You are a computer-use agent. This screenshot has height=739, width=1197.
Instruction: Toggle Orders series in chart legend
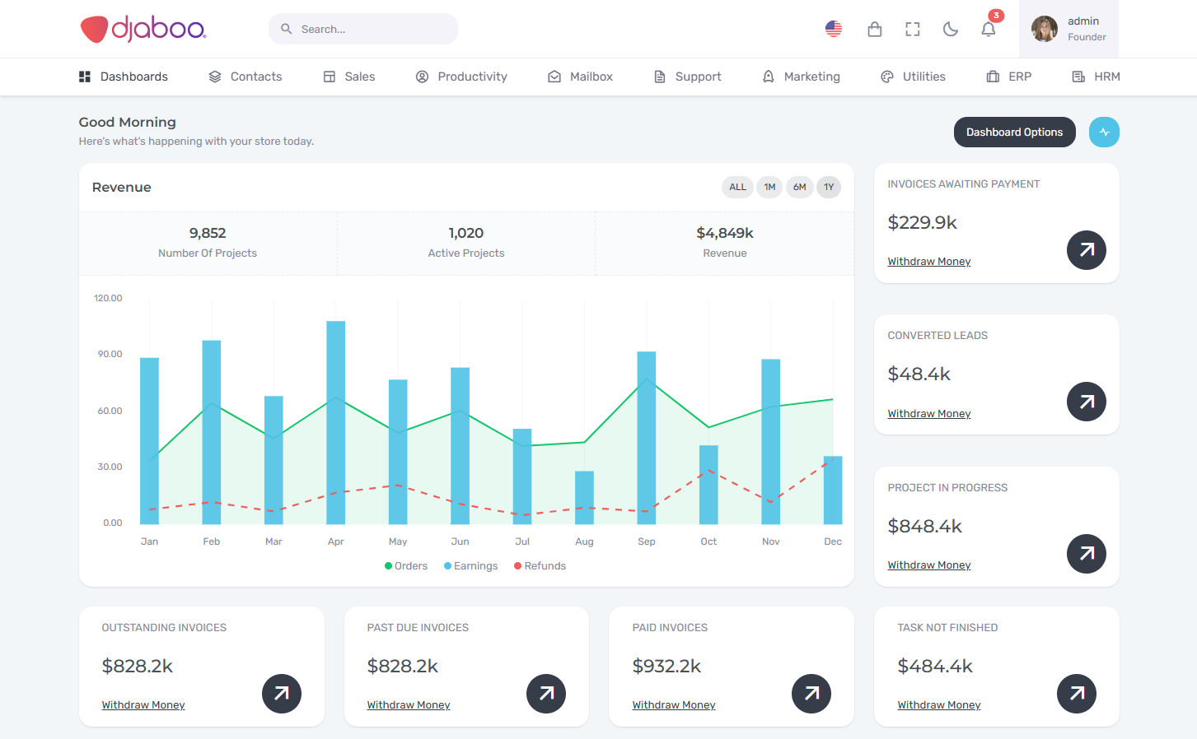coord(406,566)
